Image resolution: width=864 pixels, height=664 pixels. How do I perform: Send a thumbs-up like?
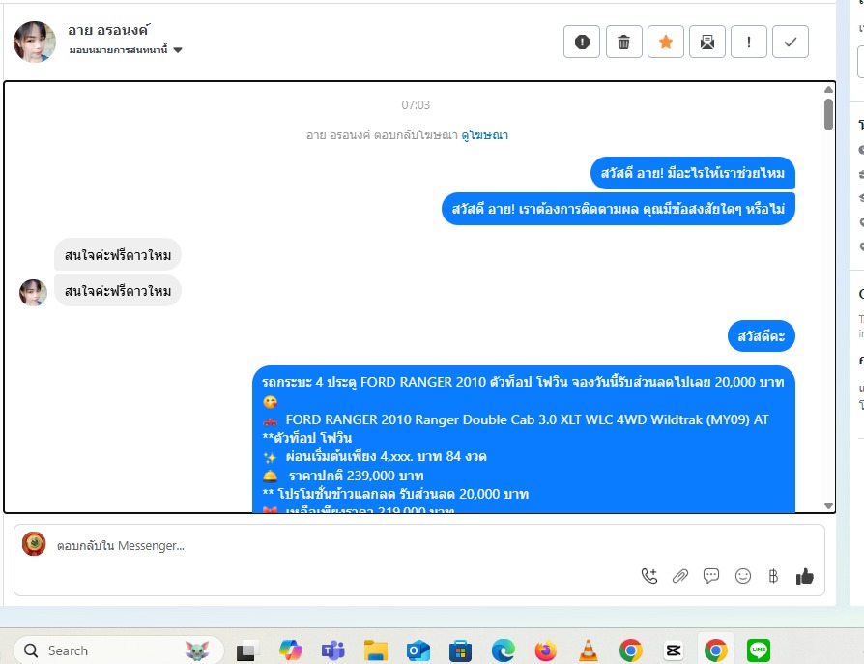tap(804, 576)
